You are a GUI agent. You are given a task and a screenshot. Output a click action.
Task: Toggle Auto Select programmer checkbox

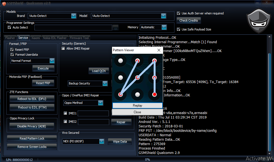[x=9, y=27]
